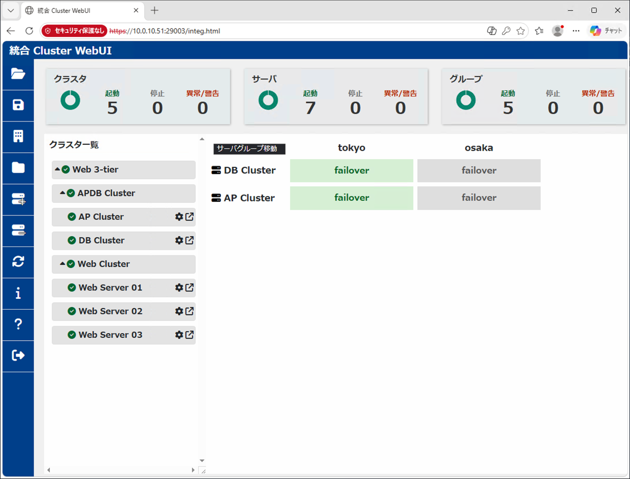Click the browser address bar URL

click(165, 31)
